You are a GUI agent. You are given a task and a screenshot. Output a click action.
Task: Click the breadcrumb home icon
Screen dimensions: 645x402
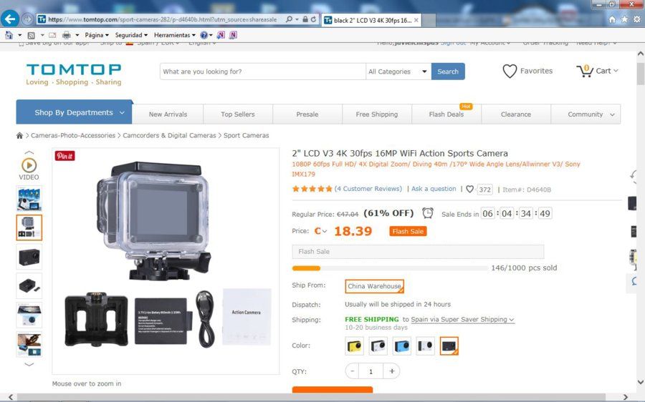[x=19, y=135]
